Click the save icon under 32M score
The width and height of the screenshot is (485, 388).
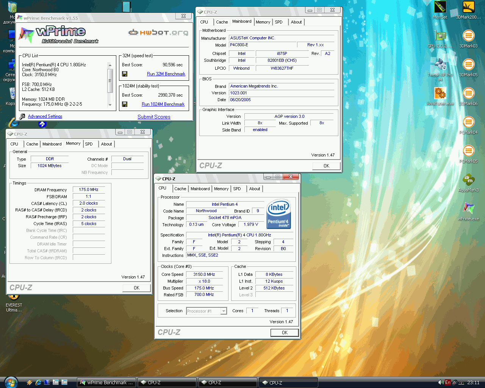coord(125,74)
